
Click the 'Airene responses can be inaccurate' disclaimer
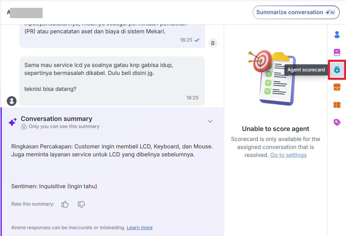[x=68, y=228]
